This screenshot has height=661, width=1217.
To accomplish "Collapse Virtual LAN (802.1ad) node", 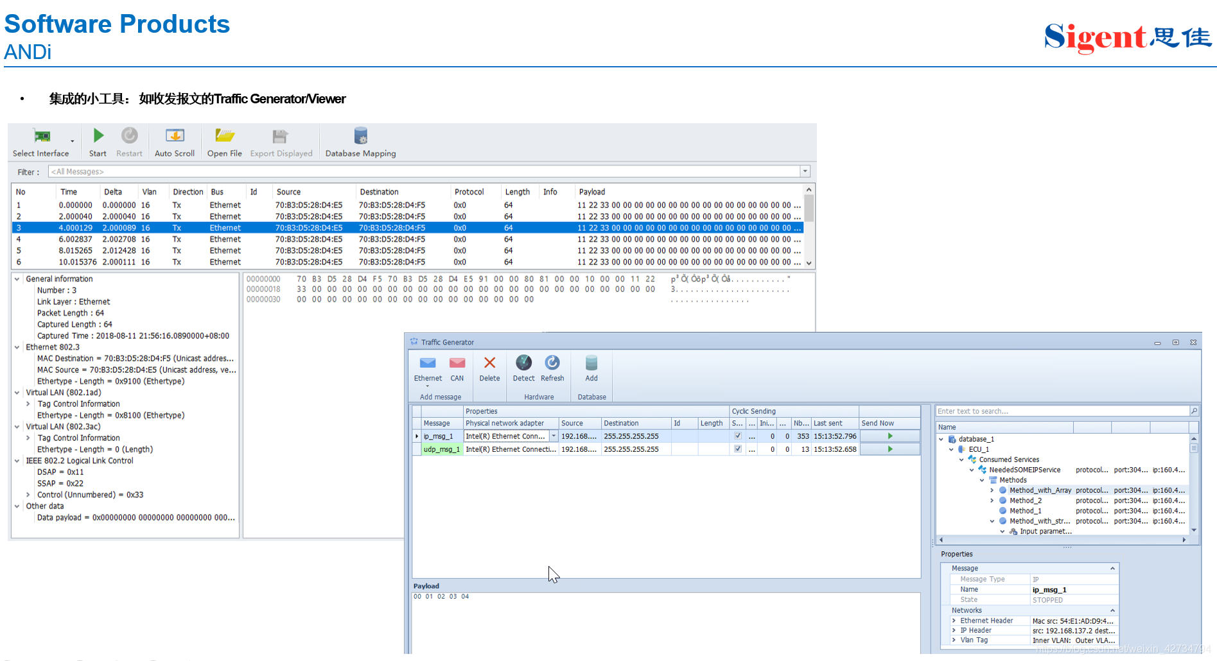I will pos(17,393).
